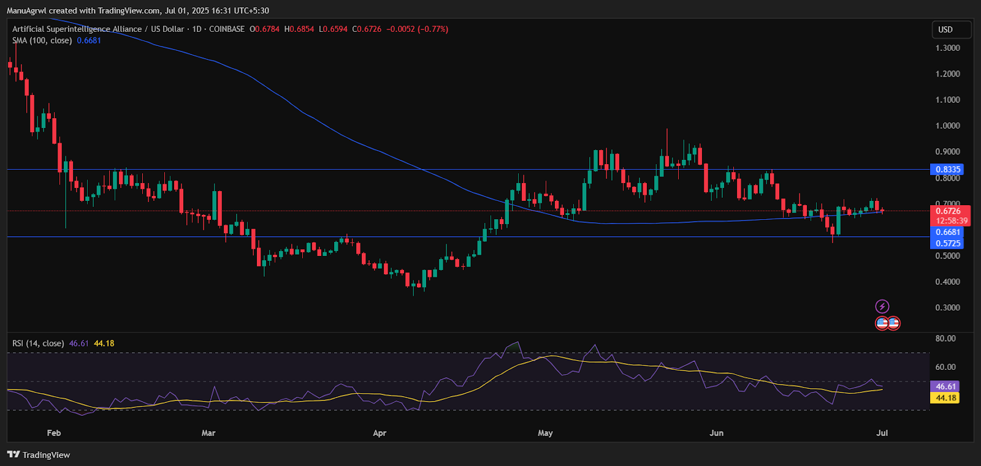This screenshot has width=981, height=466.
Task: Select the SMA (100, close) indicator legend
Action: [x=42, y=40]
